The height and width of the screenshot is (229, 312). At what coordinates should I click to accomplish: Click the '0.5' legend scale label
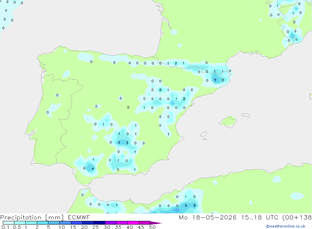17,227
